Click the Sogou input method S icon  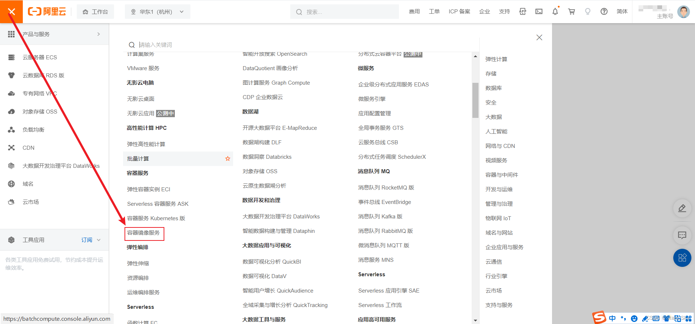pos(599,317)
